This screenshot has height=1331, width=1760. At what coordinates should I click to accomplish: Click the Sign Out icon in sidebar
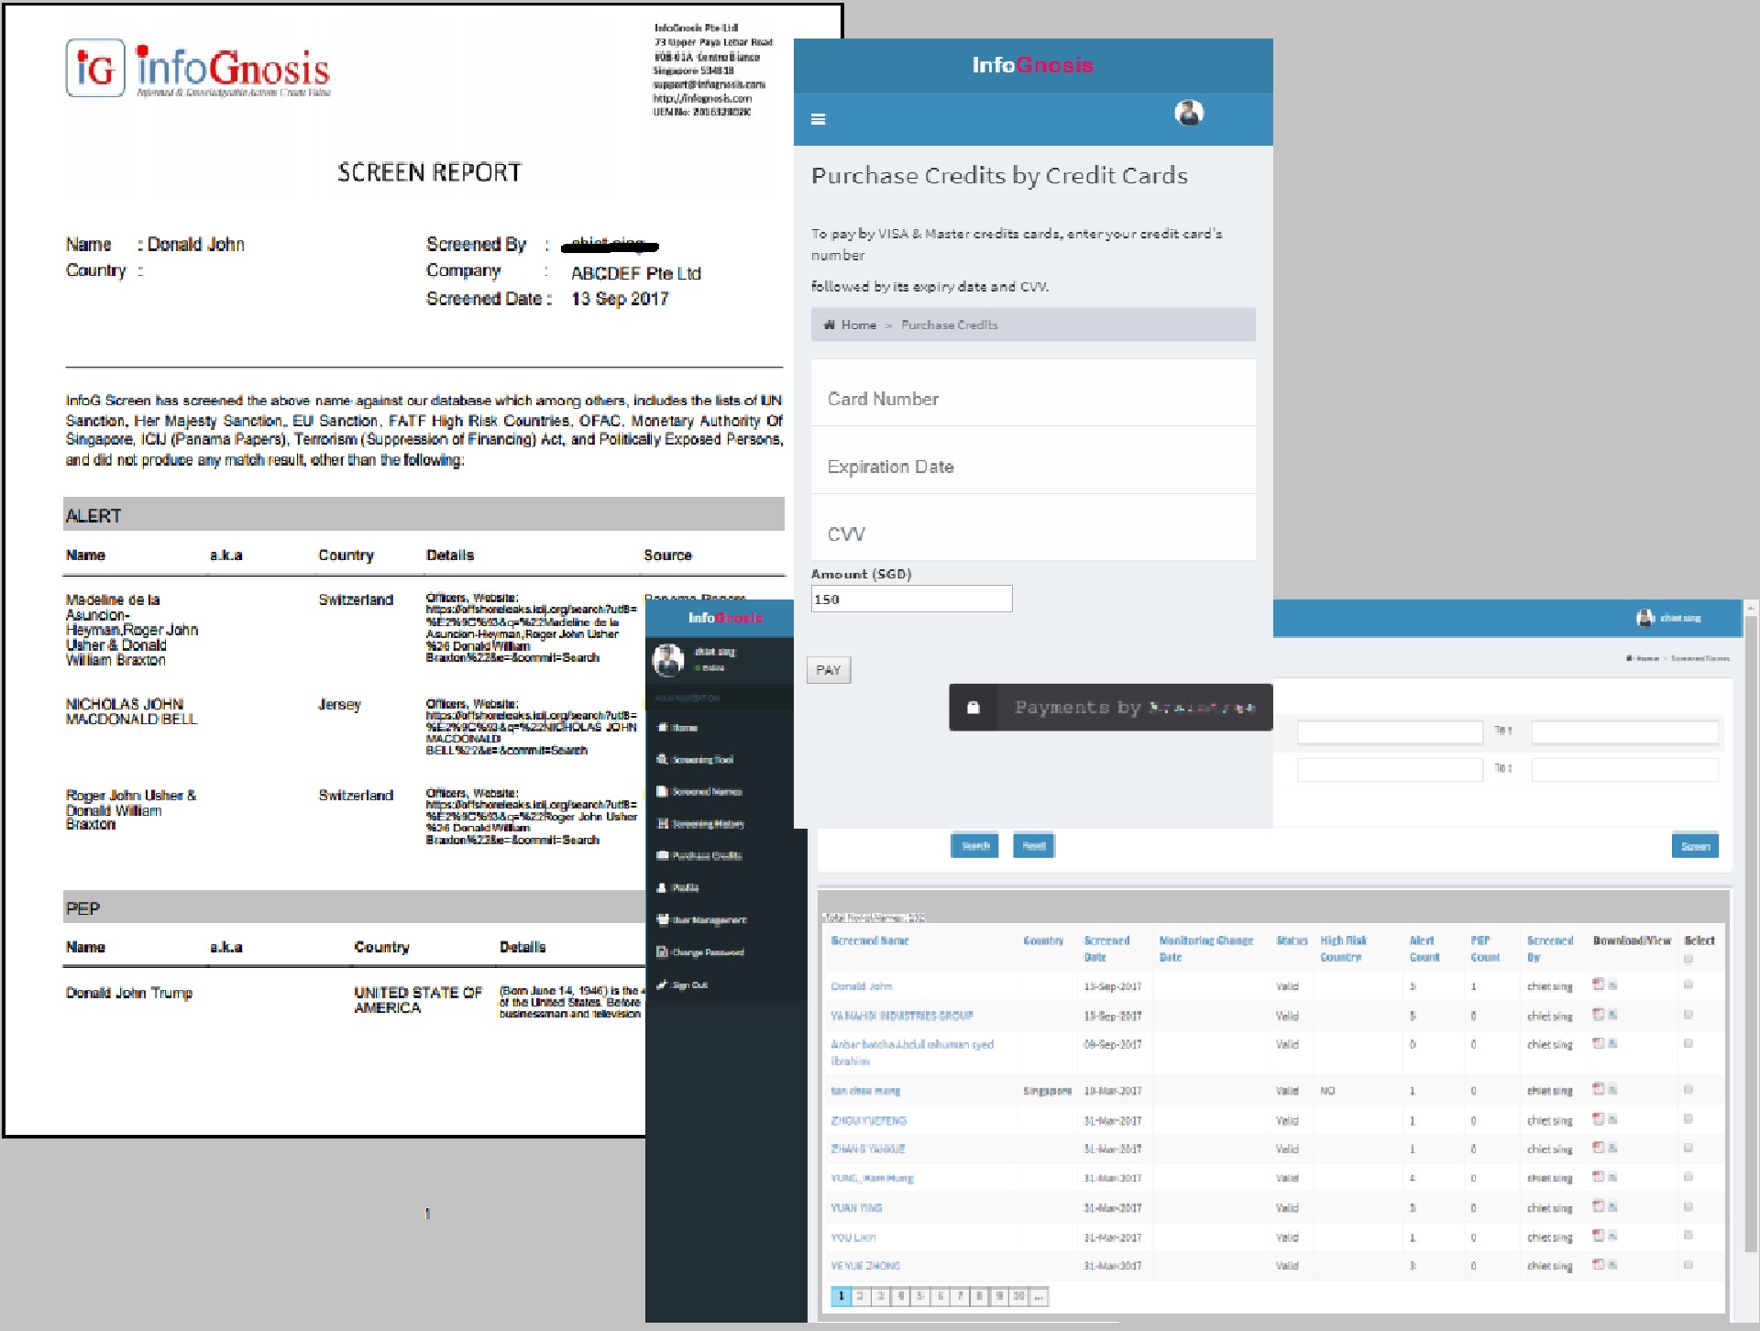coord(663,984)
